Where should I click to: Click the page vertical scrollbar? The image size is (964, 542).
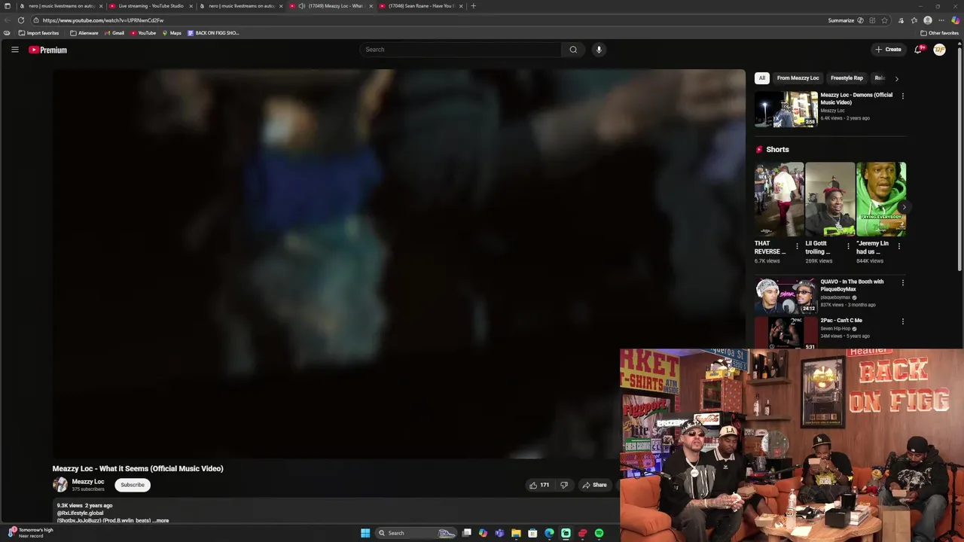point(959,158)
